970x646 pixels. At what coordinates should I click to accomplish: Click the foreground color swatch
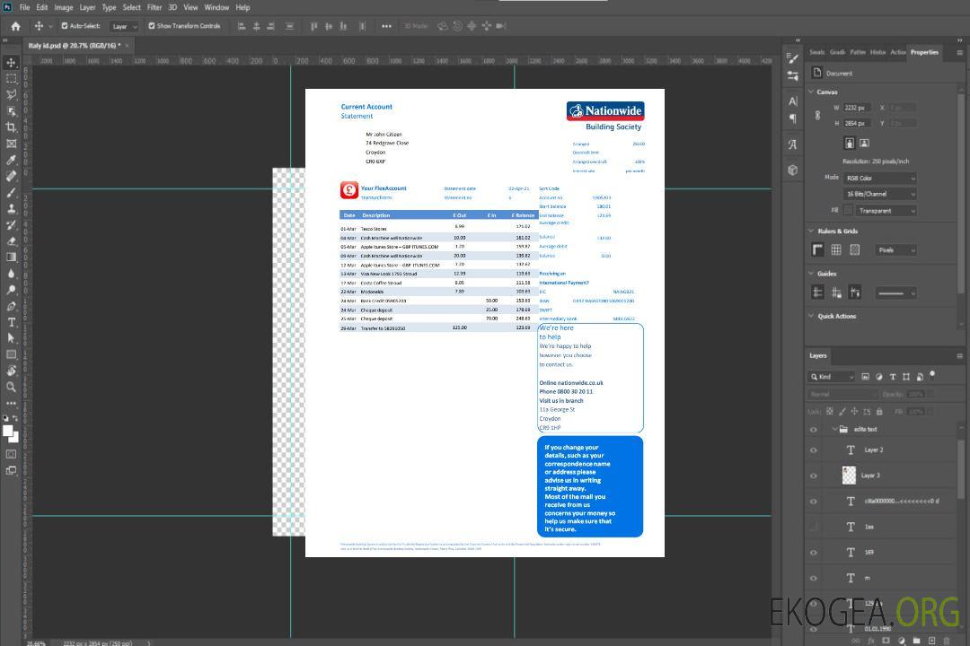tap(7, 432)
